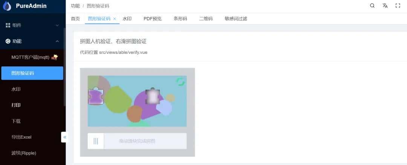Open 水印 in the sidebar

pyautogui.click(x=32, y=89)
